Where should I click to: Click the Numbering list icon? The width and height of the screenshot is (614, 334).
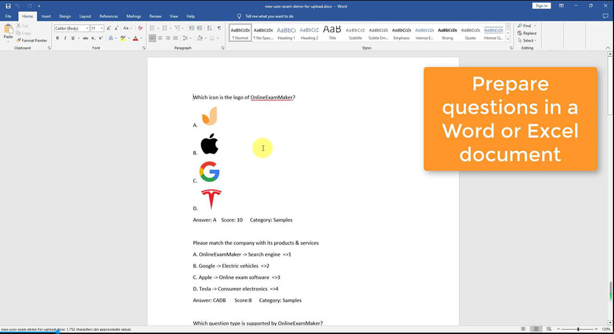tap(165, 28)
